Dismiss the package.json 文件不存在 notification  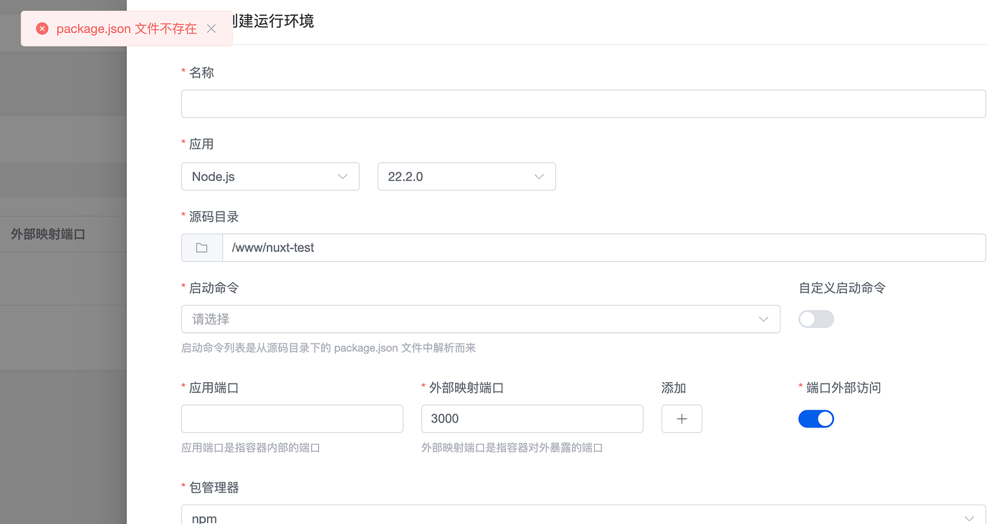click(x=211, y=29)
